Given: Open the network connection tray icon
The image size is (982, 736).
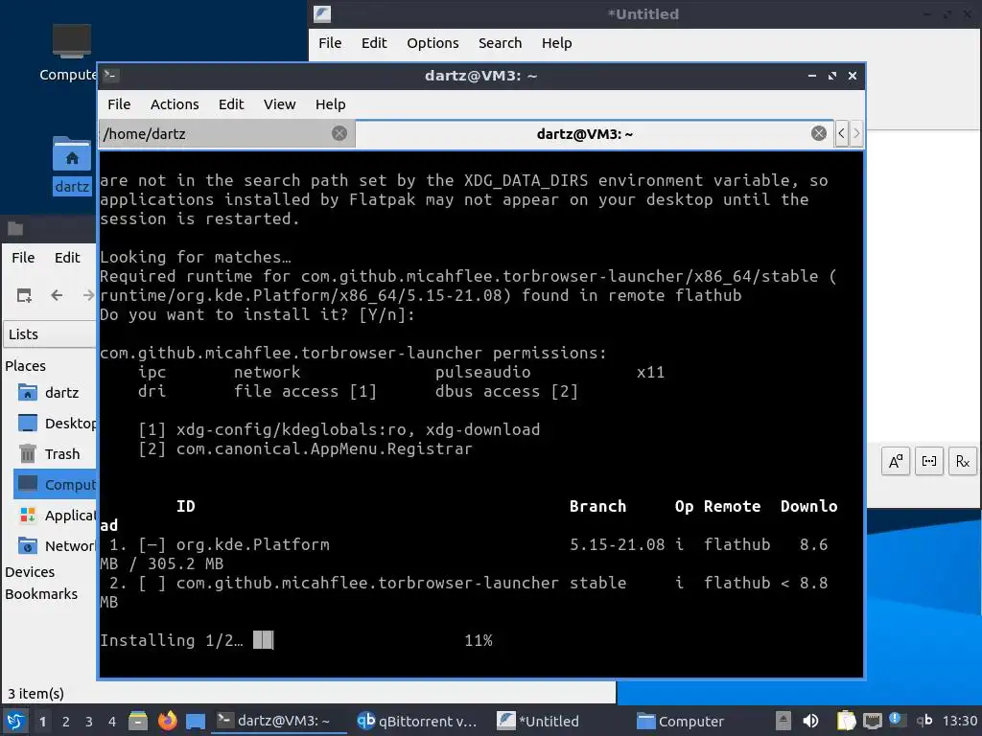Looking at the screenshot, I should point(872,722).
